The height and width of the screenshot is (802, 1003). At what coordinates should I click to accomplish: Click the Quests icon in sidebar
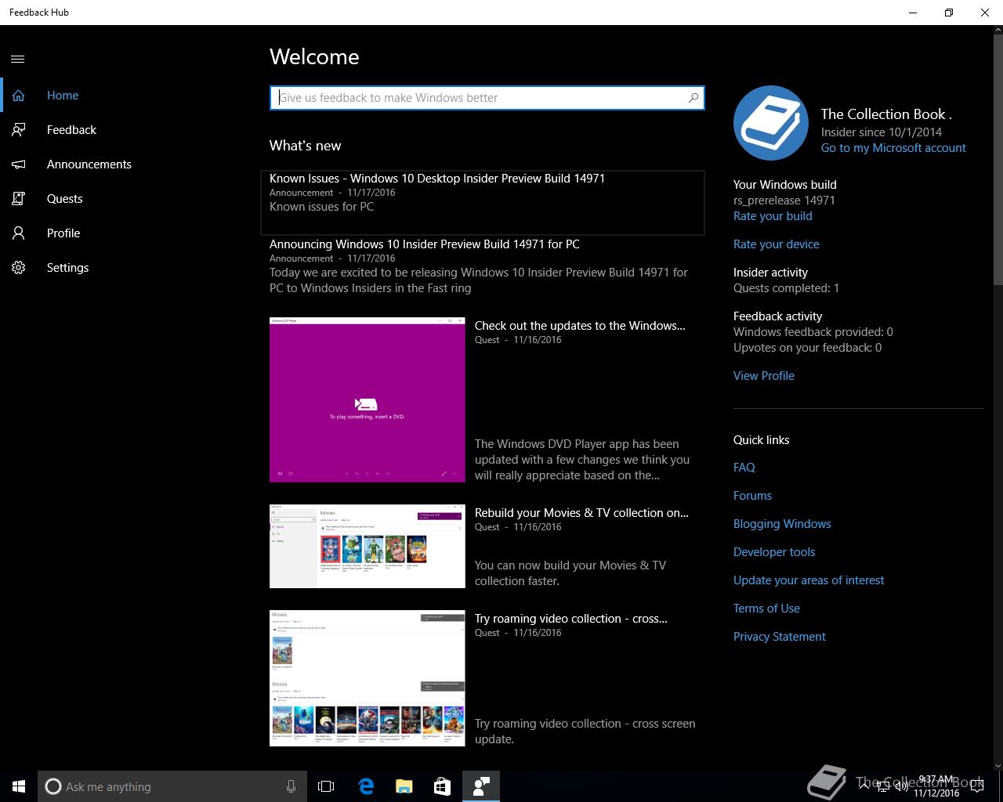[18, 199]
